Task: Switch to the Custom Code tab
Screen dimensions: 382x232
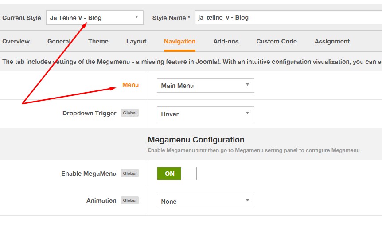Action: [277, 41]
